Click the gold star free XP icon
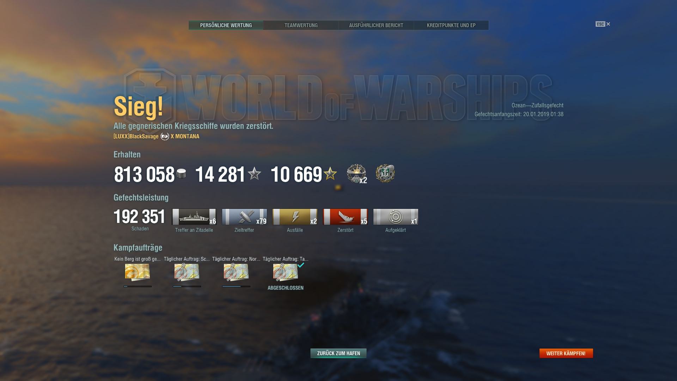Viewport: 677px width, 381px height. [330, 174]
